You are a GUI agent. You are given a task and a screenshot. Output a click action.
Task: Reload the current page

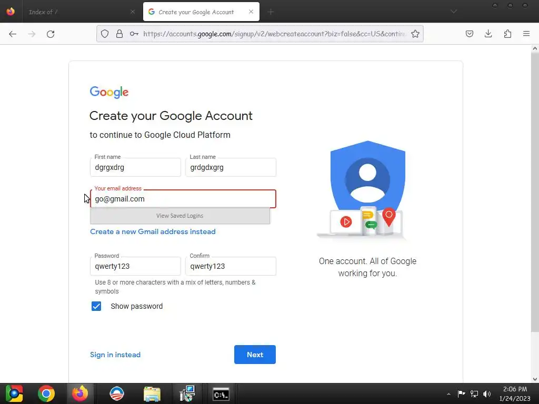tap(51, 34)
